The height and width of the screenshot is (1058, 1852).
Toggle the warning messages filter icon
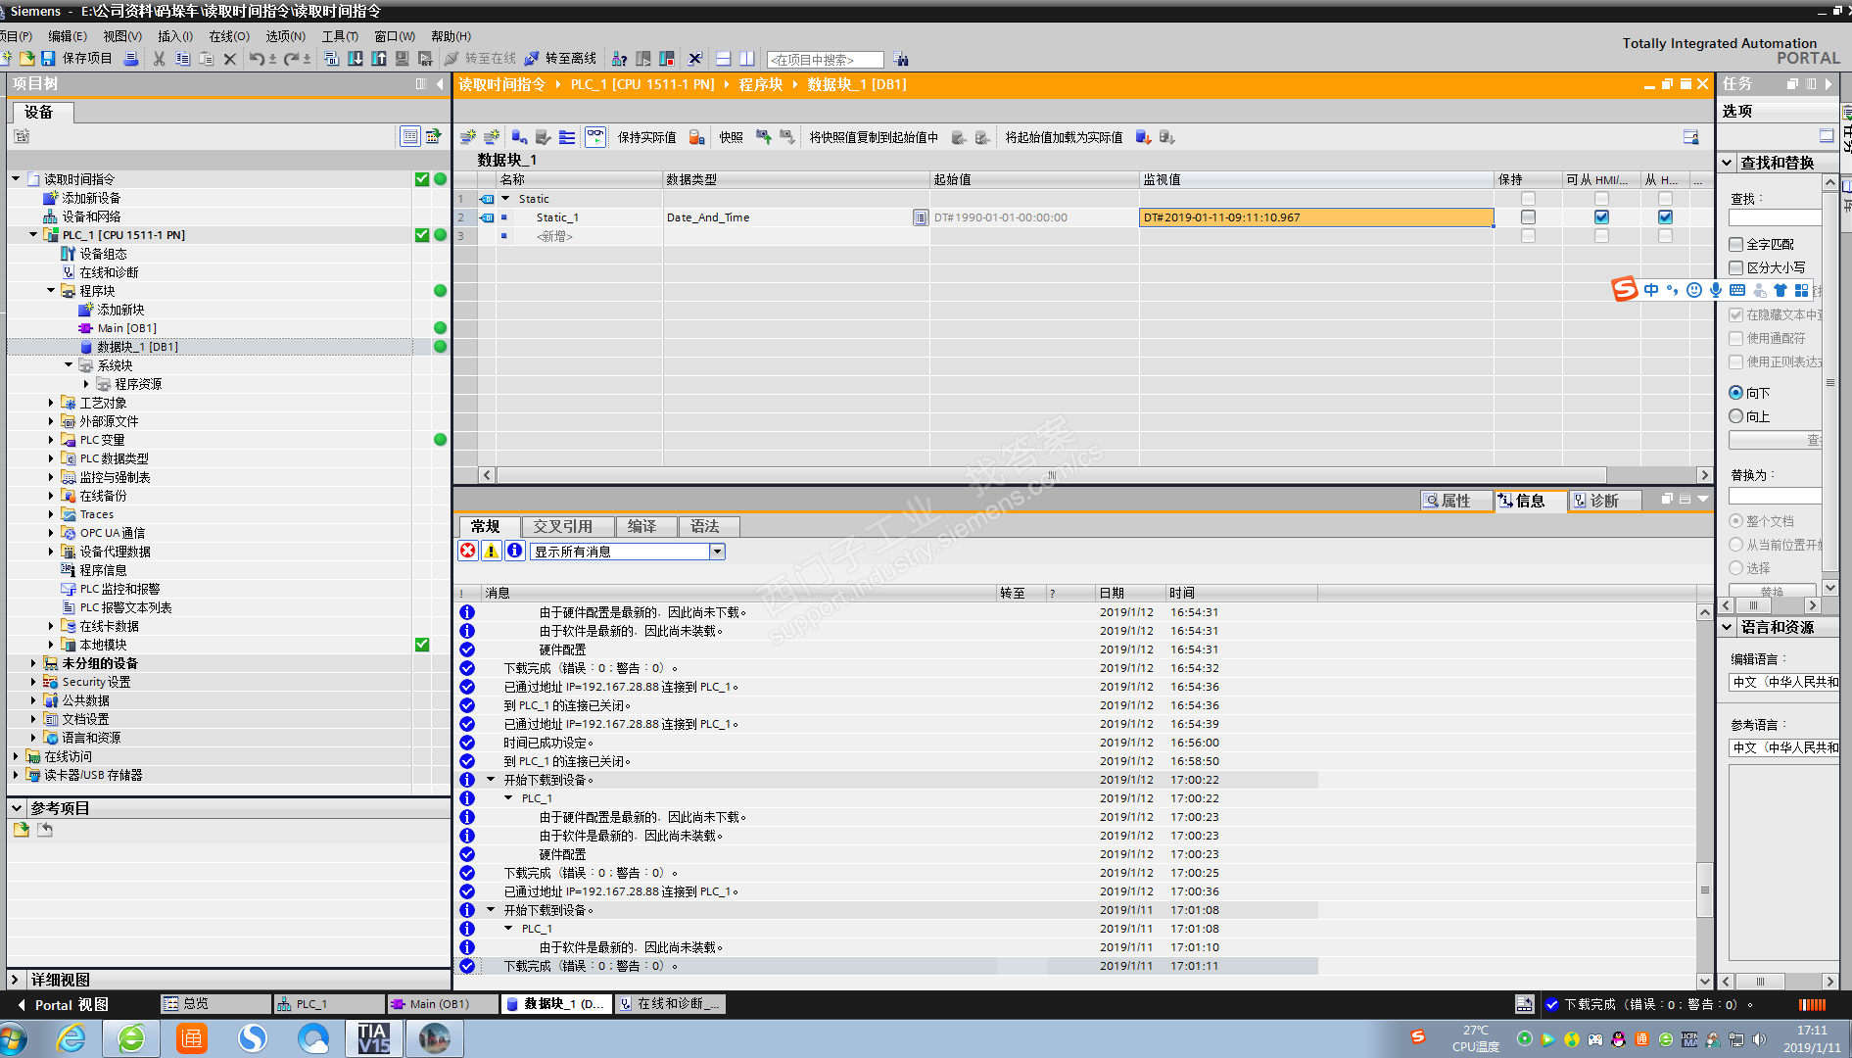[x=492, y=551]
